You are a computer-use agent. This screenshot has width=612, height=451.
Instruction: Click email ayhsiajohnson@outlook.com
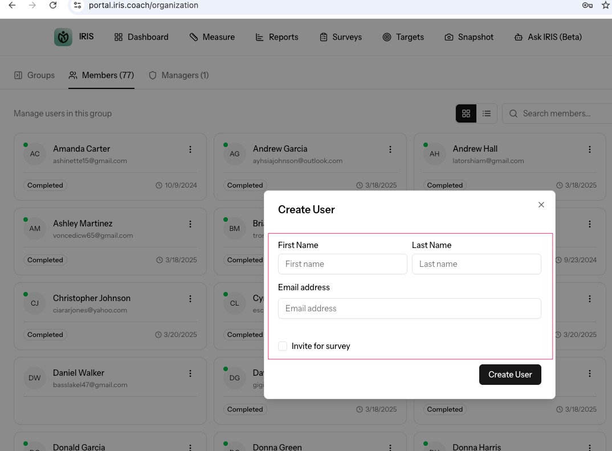click(x=297, y=161)
